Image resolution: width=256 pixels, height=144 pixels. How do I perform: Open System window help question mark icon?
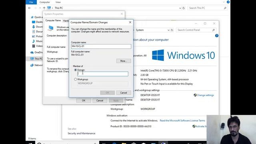pos(217,36)
